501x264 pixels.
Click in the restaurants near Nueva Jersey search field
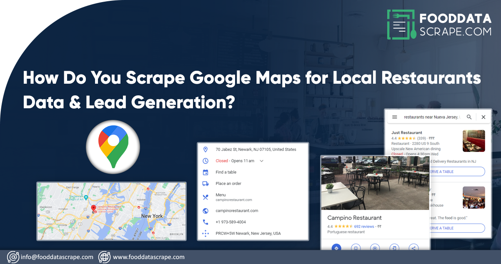[x=432, y=117]
